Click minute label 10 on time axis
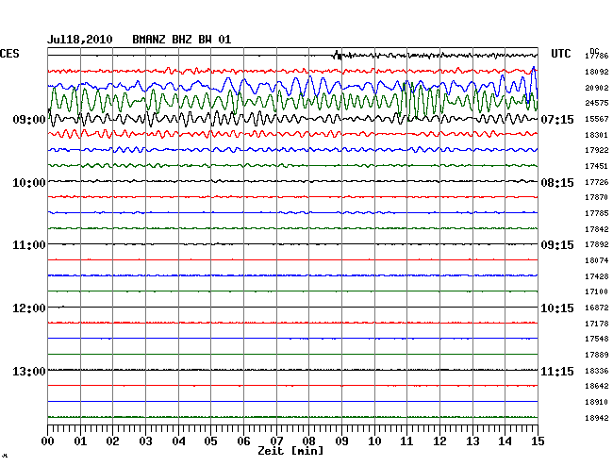The width and height of the screenshot is (613, 466). click(x=374, y=441)
